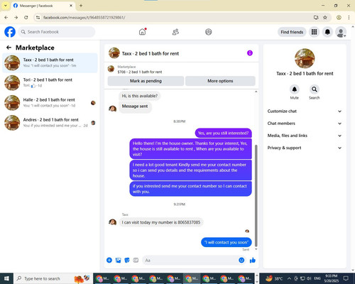Open conversation information purple icon

(250, 53)
